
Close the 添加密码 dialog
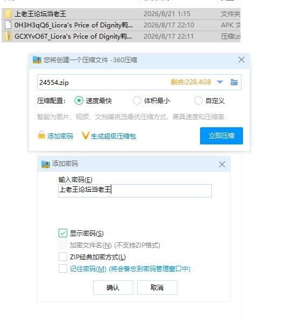(x=222, y=164)
